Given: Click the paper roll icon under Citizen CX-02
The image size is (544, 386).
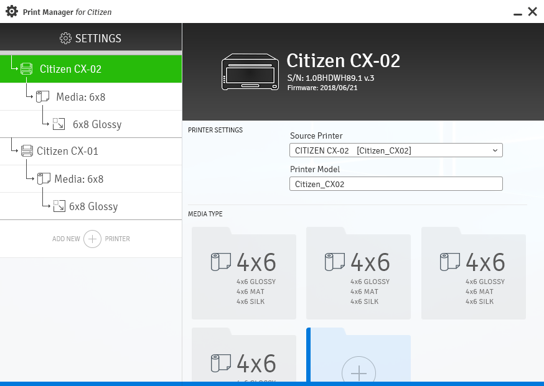Looking at the screenshot, I should tap(43, 97).
